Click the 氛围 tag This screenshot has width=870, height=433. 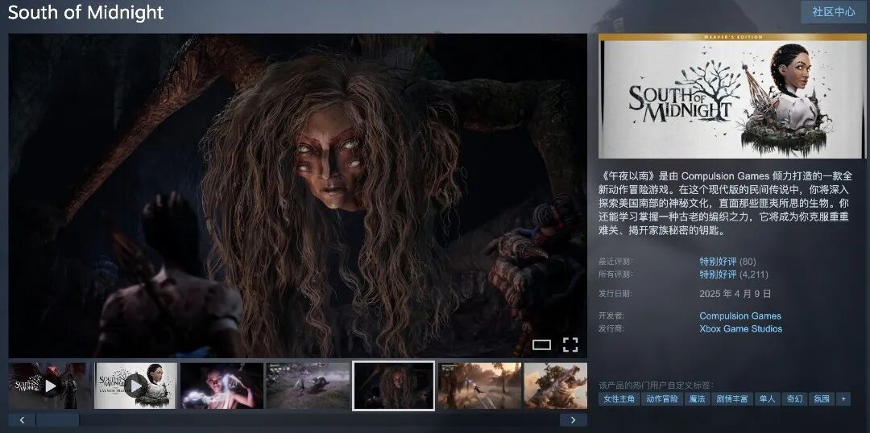822,398
